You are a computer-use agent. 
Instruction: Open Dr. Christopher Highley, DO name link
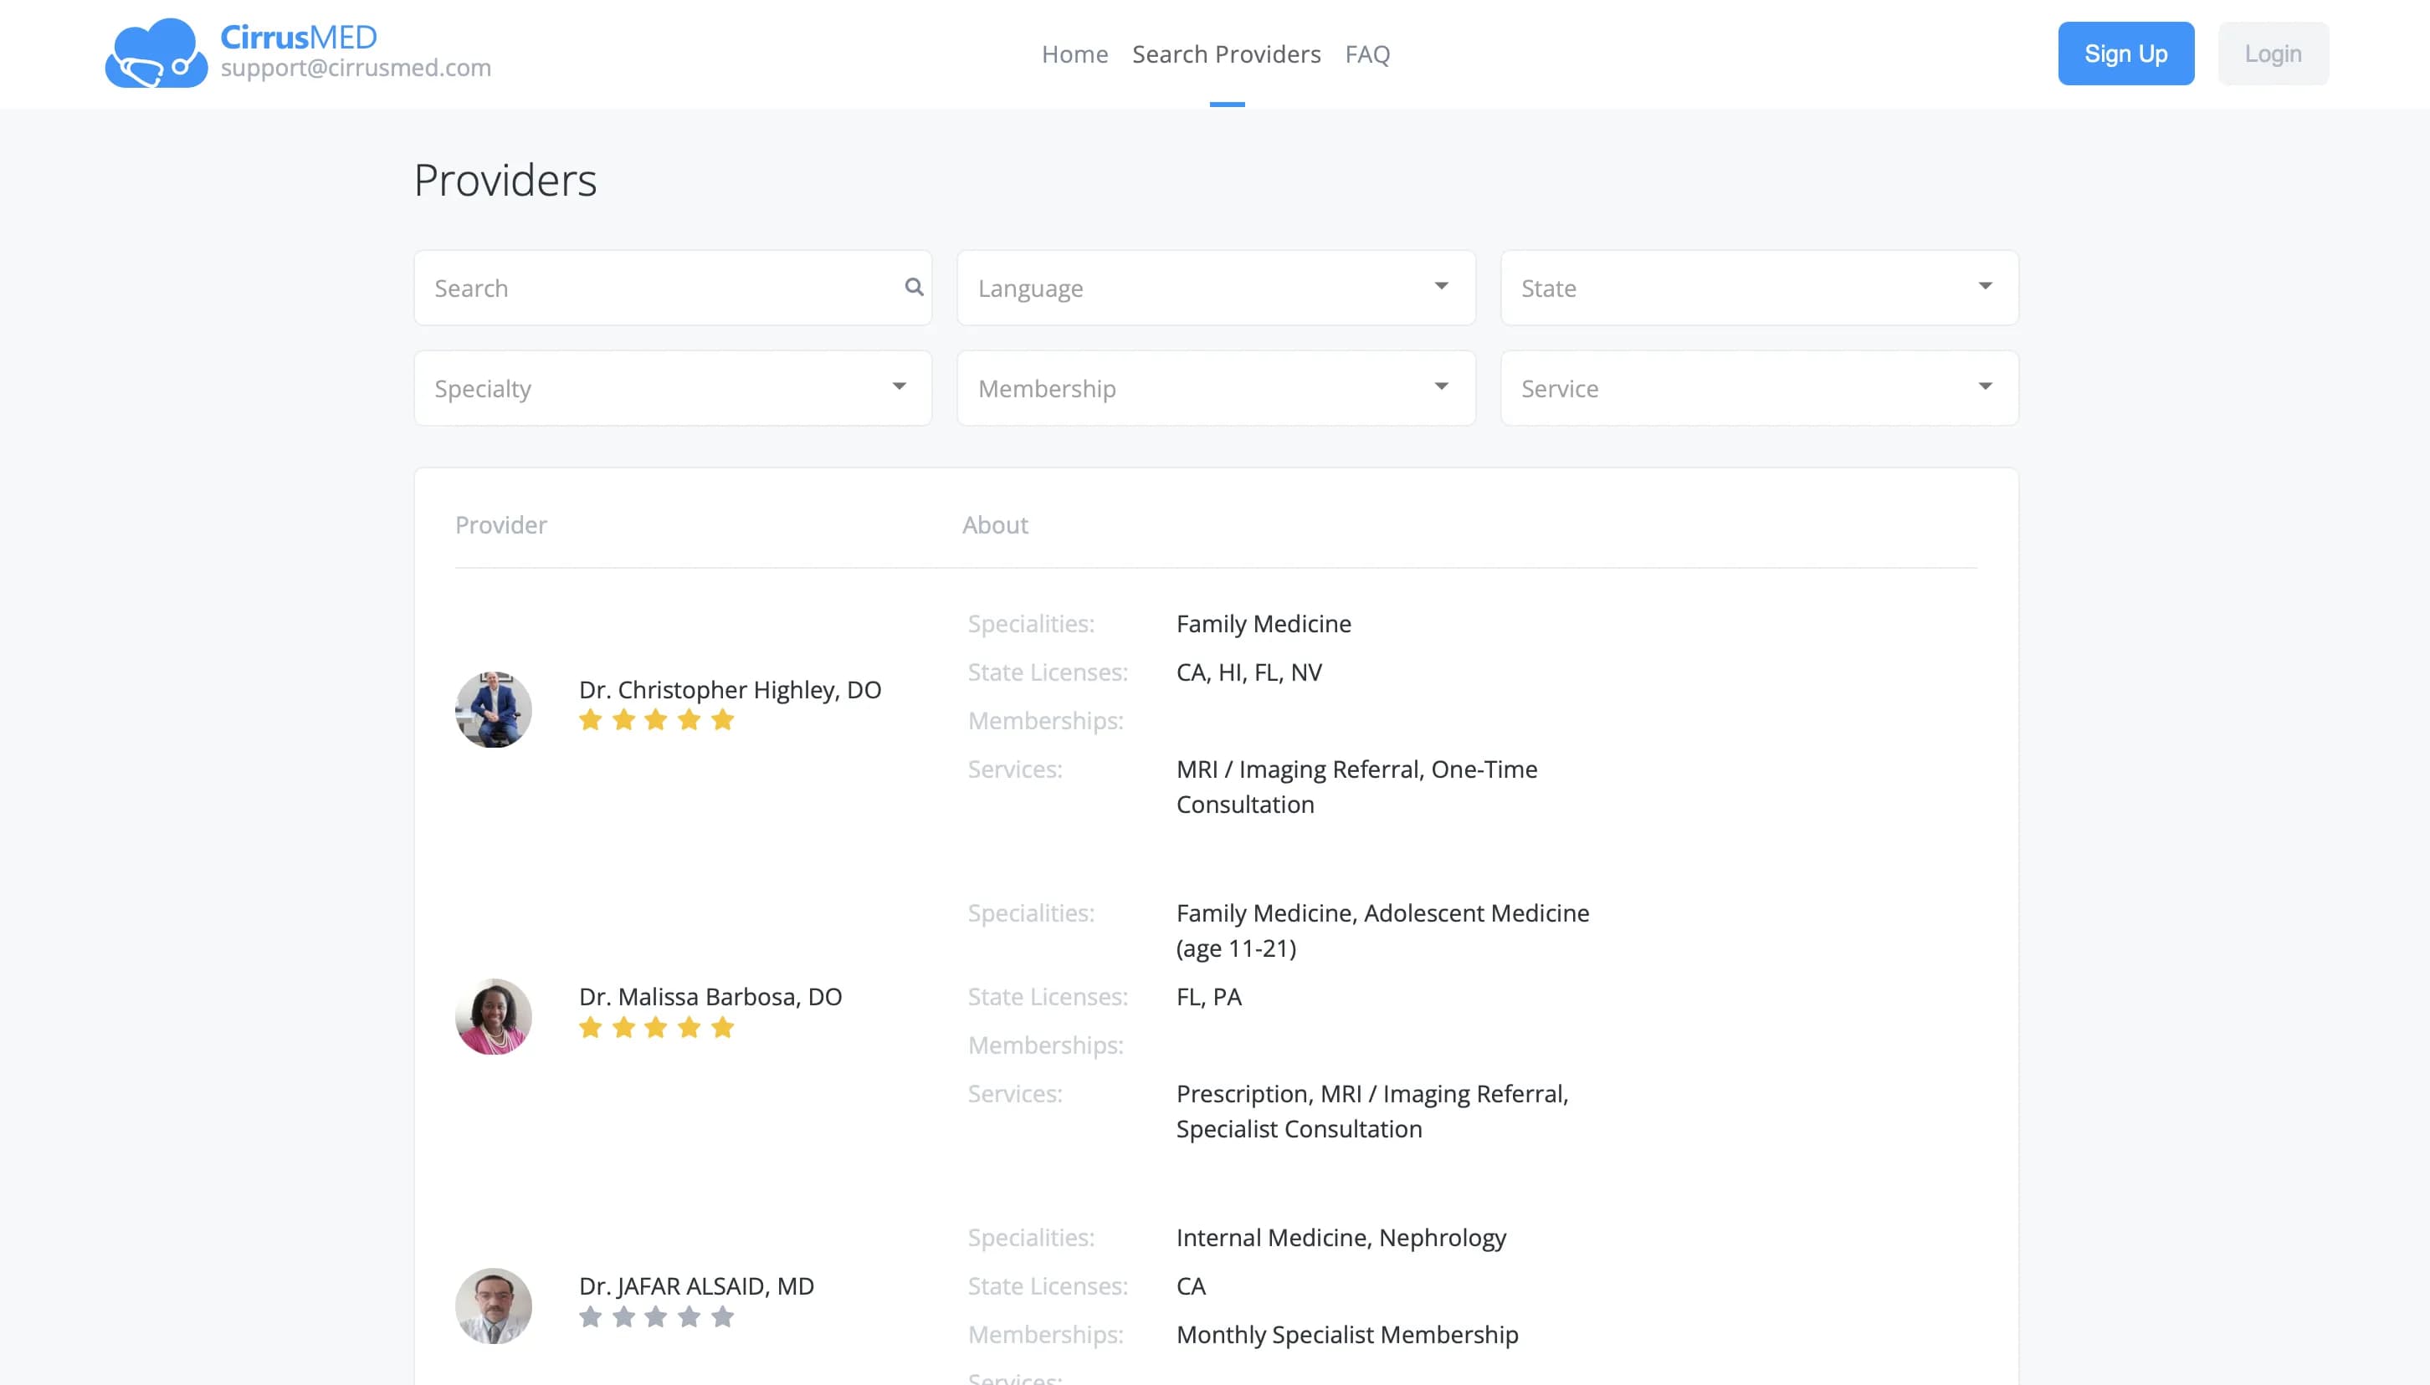click(x=730, y=690)
